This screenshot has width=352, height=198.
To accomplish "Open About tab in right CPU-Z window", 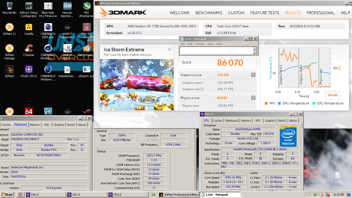I will click(x=293, y=121).
